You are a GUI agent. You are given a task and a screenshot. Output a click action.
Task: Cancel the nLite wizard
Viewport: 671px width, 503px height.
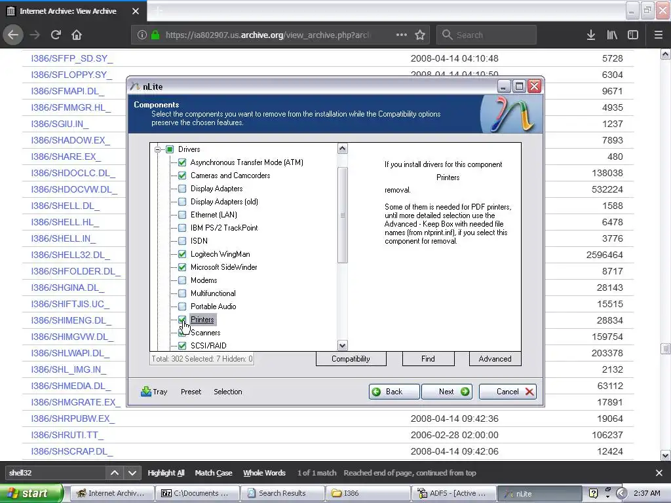click(x=508, y=392)
